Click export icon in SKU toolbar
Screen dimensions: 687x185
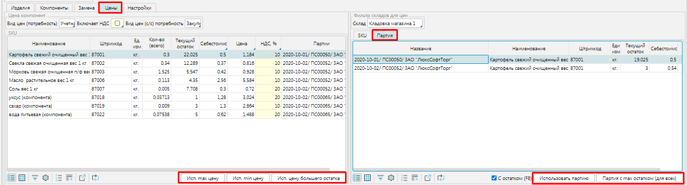[x=82, y=177]
